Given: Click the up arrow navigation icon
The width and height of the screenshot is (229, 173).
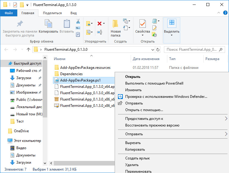Looking at the screenshot, I should [28, 50].
